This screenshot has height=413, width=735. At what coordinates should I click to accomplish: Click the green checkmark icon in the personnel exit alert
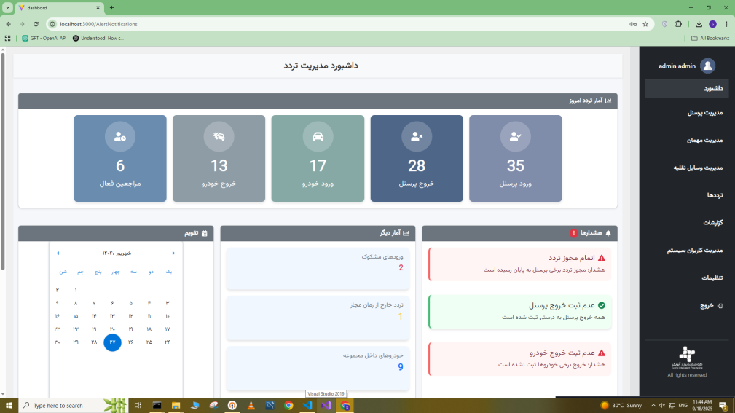(x=601, y=306)
